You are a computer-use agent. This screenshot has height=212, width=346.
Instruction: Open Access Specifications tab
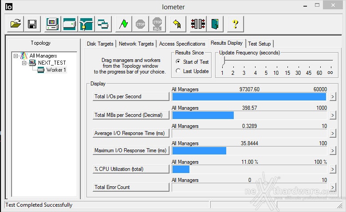click(182, 43)
